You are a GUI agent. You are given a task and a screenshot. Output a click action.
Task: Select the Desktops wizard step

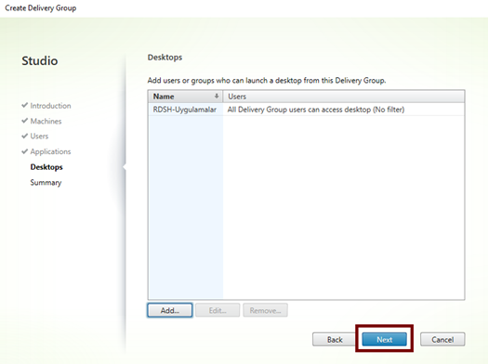point(46,167)
